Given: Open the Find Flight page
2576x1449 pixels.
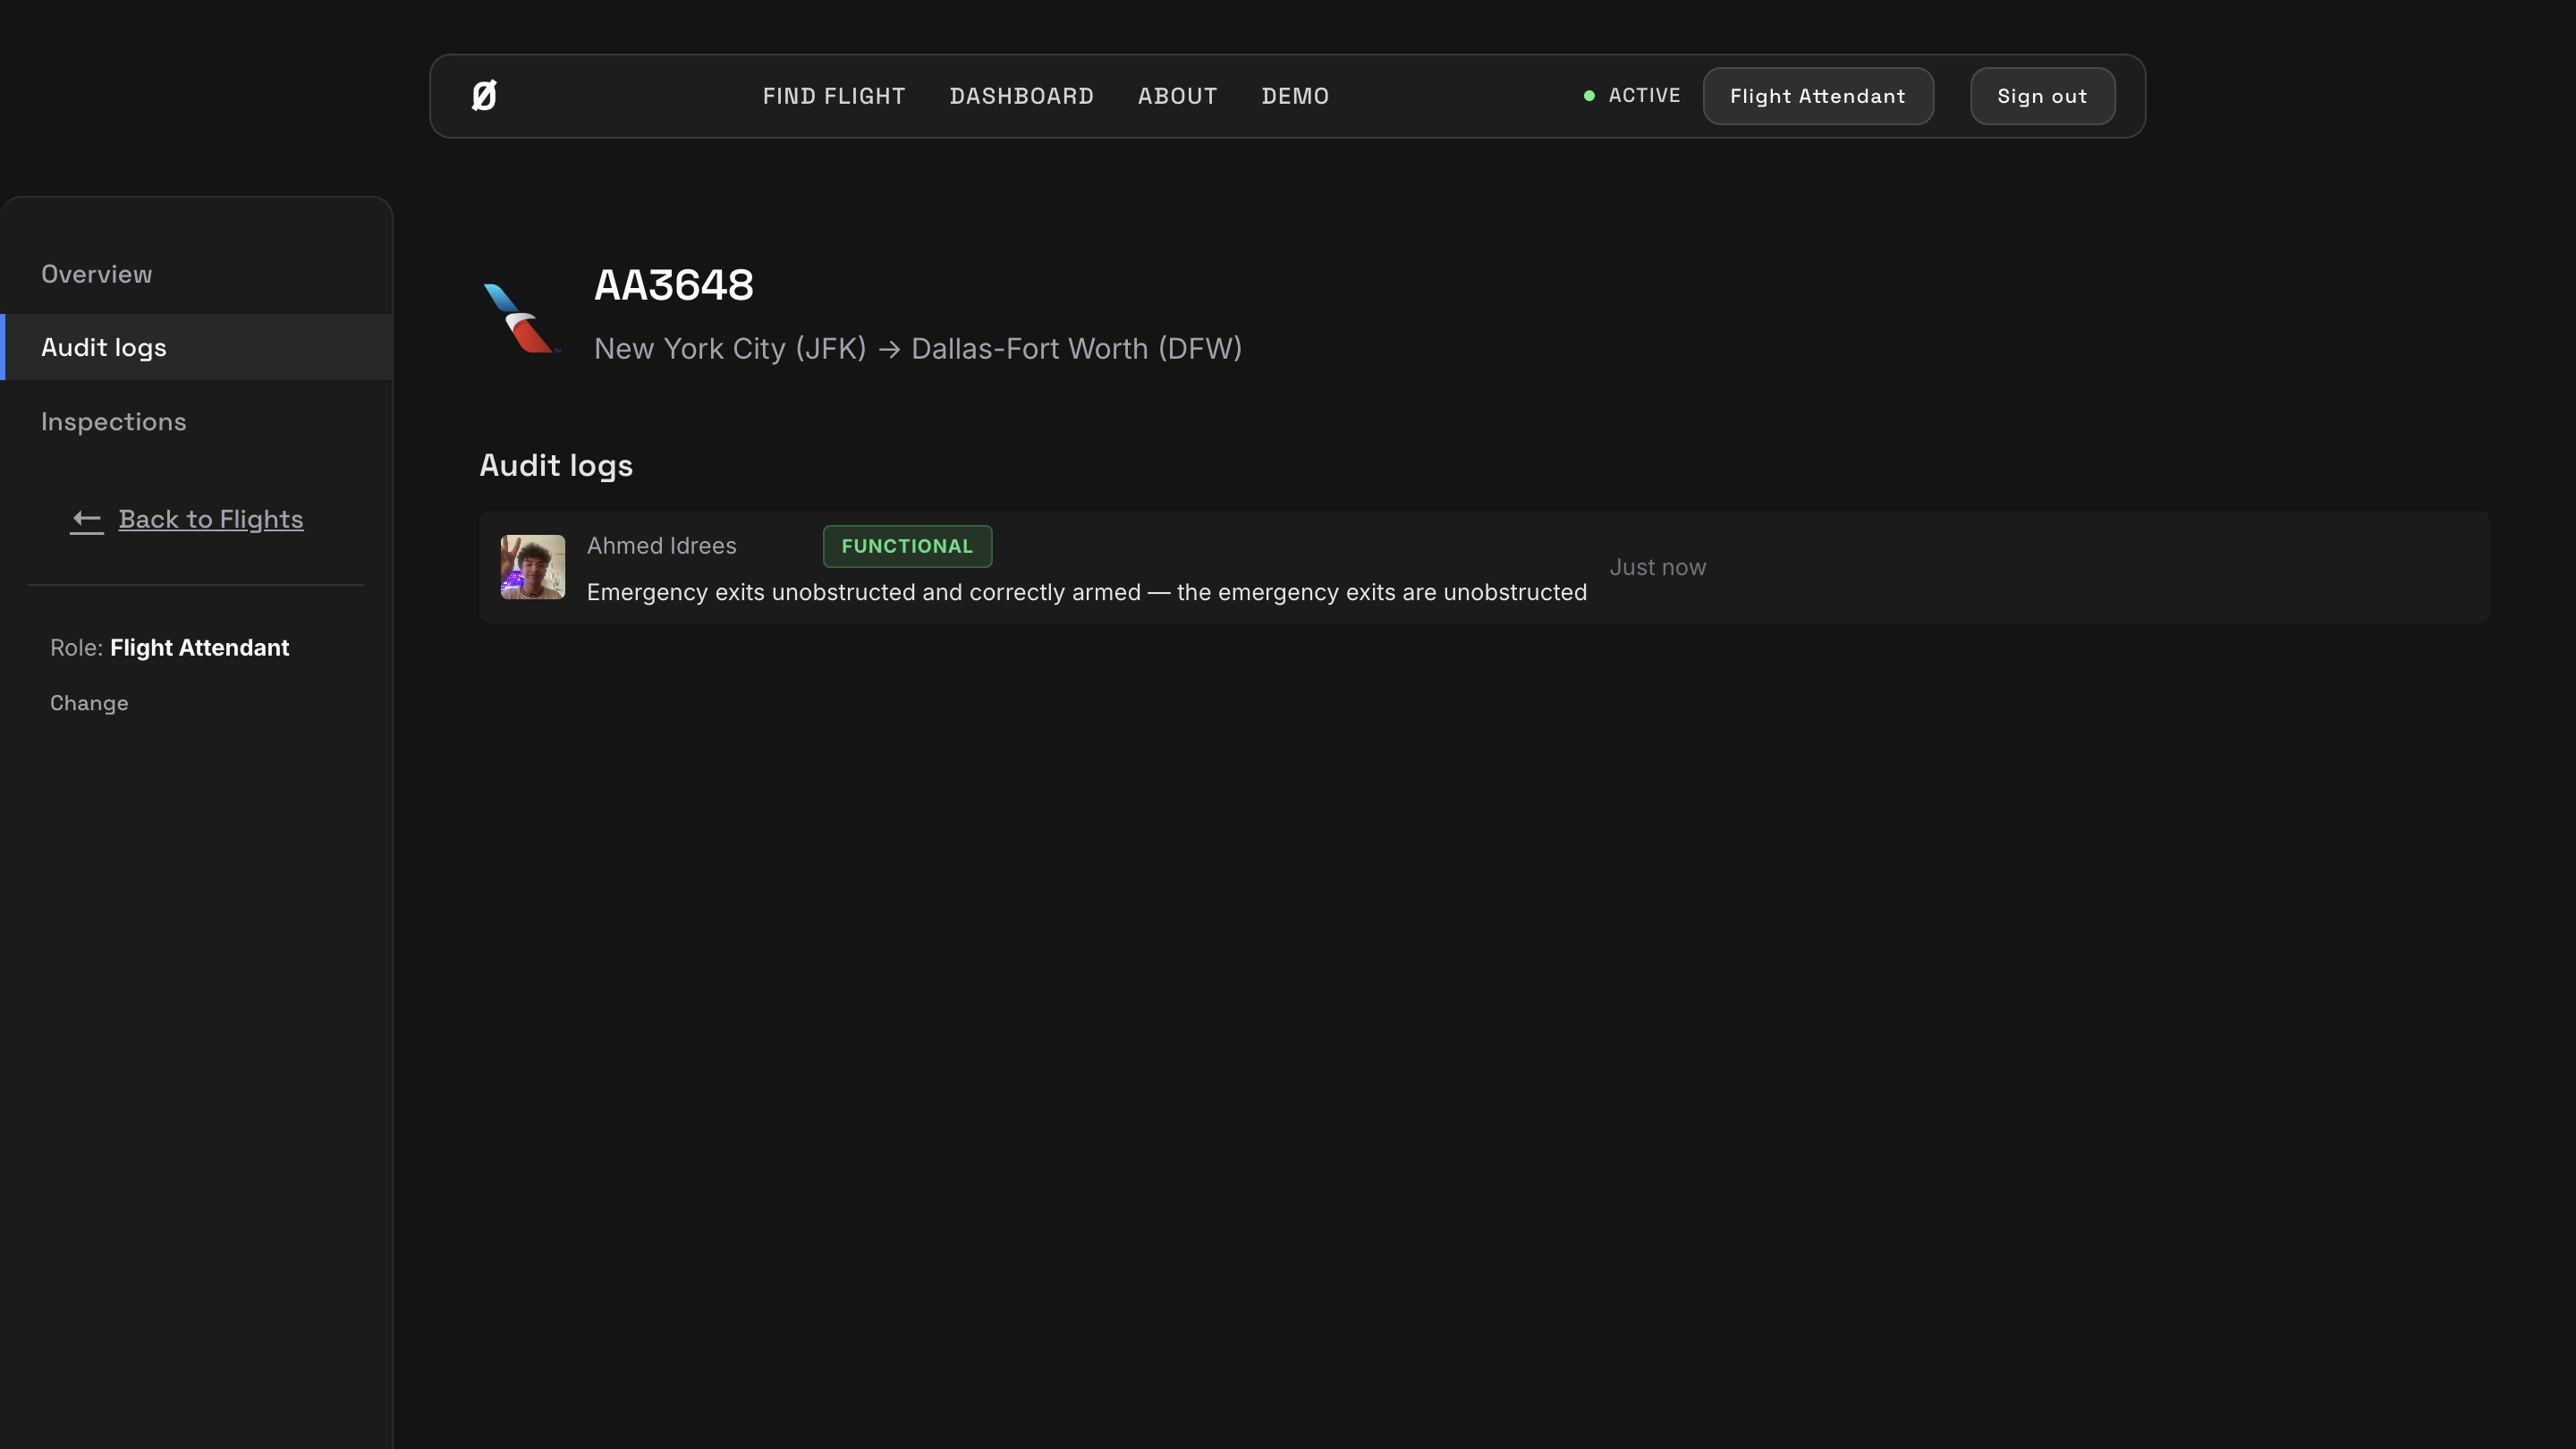Looking at the screenshot, I should point(834,96).
